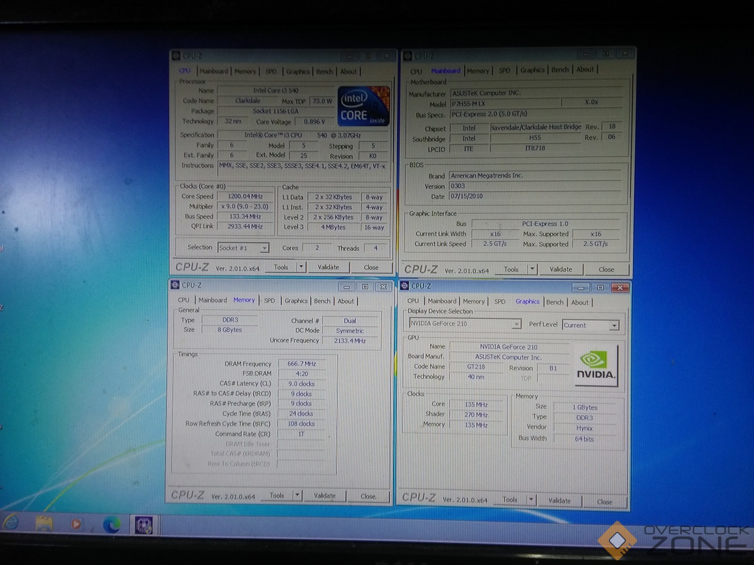Open the Tools dropdown arrow in Memory window
Viewport: 754px width, 565px height.
tap(297, 495)
